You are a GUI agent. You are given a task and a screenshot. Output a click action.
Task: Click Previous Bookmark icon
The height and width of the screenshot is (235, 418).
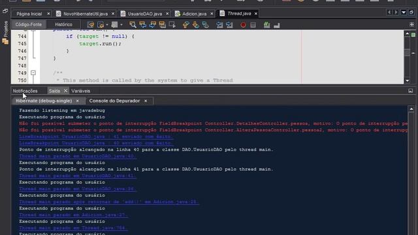pyautogui.click(x=185, y=25)
